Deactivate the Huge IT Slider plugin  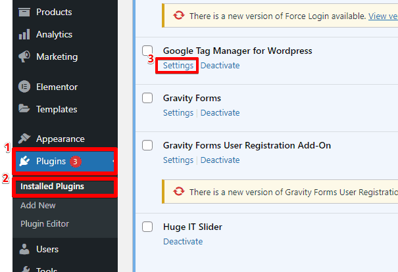click(x=183, y=241)
